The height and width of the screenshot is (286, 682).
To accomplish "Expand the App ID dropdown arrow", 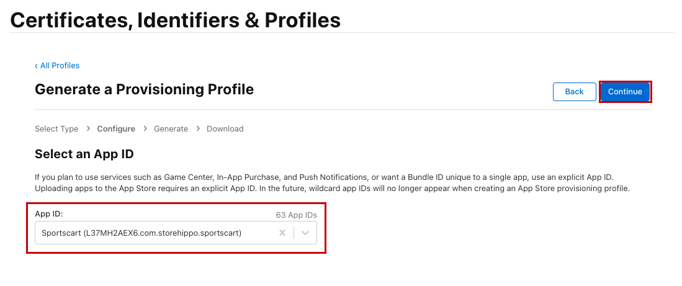I will [x=305, y=233].
